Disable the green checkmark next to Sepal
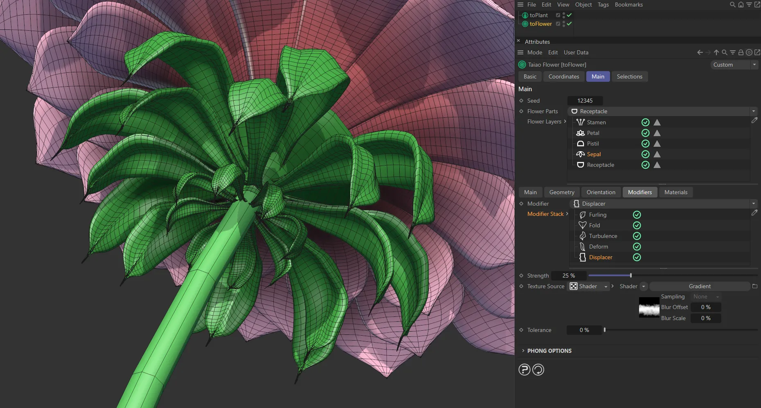Viewport: 761px width, 408px height. click(x=646, y=154)
